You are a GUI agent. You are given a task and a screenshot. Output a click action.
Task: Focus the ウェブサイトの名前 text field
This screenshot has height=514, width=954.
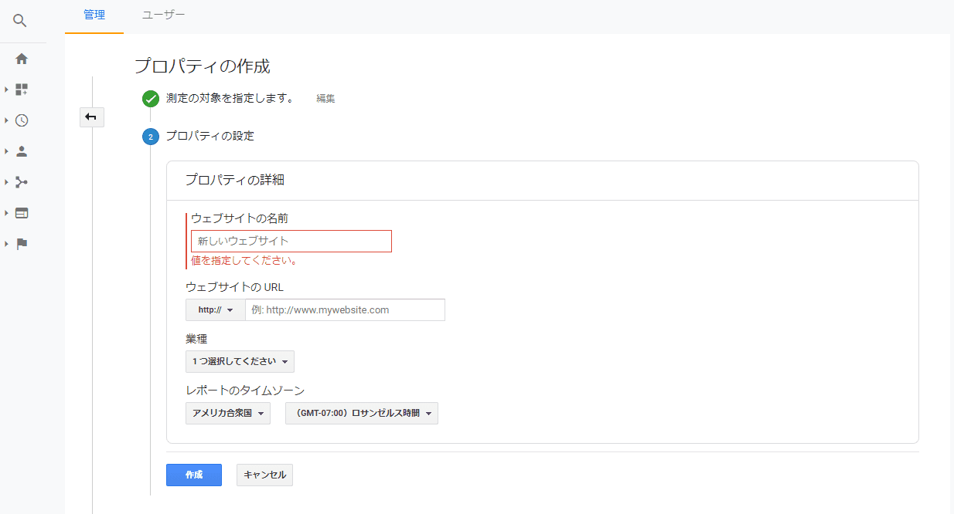291,242
